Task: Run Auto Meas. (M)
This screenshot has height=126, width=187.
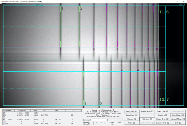Action: [178, 115]
